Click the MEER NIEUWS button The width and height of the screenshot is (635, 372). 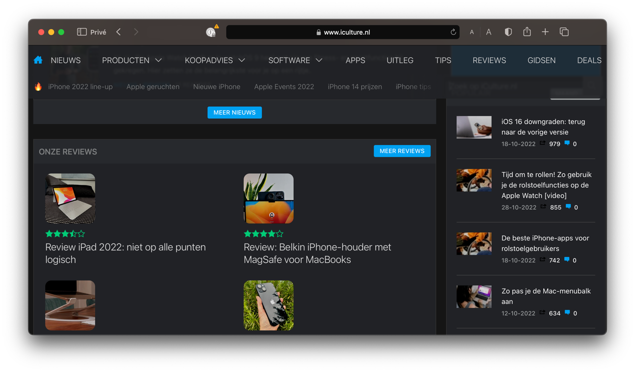235,112
